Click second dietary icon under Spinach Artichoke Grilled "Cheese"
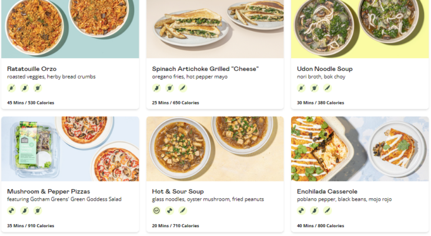This screenshot has width=431, height=236. point(169,88)
